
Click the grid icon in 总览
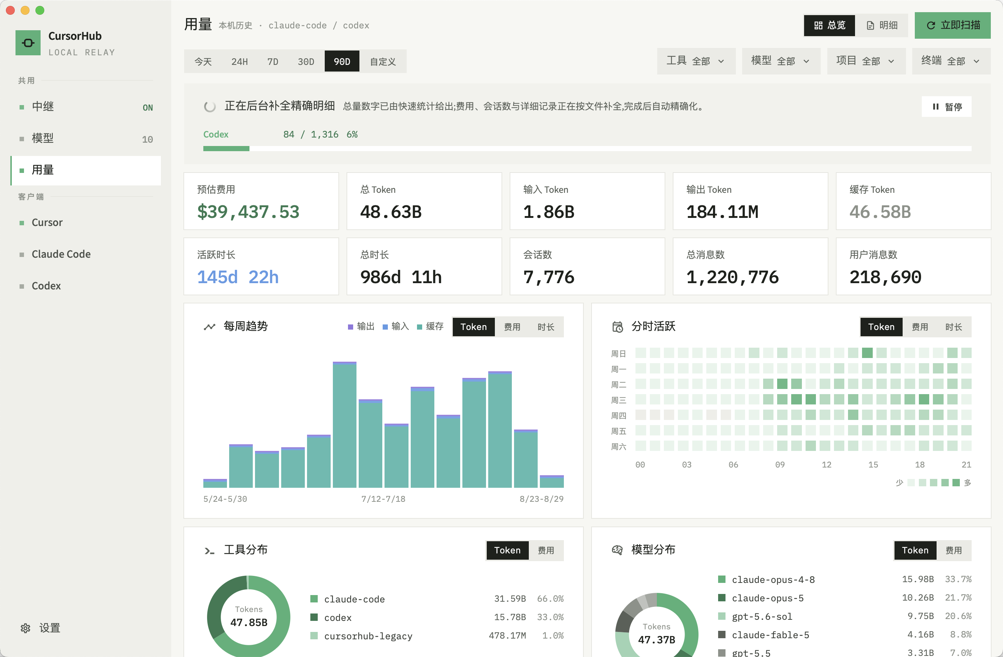pyautogui.click(x=818, y=25)
